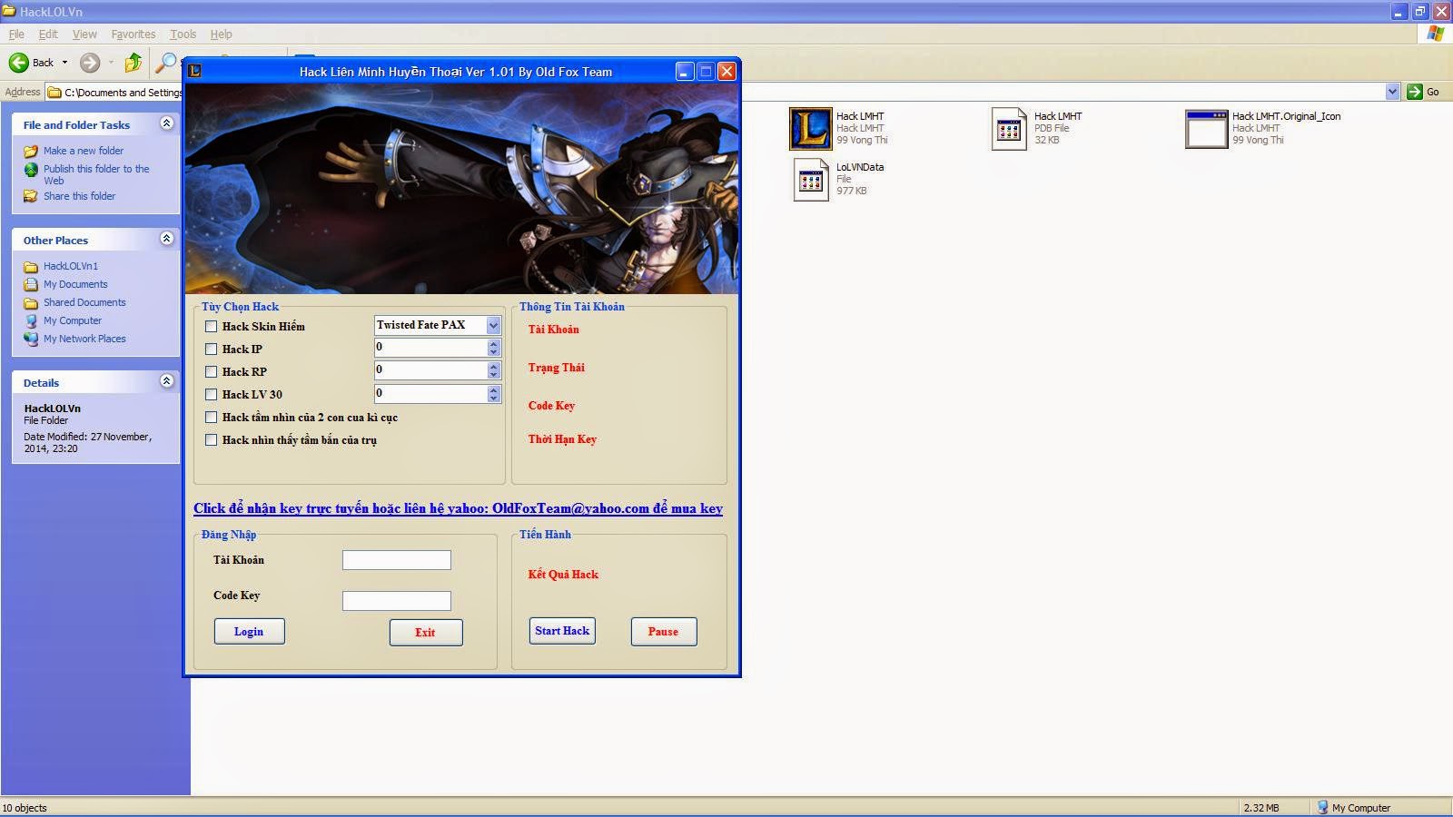The image size is (1453, 817).
Task: Enable the Hack Skin Hiếm checkbox
Action: pyautogui.click(x=211, y=327)
